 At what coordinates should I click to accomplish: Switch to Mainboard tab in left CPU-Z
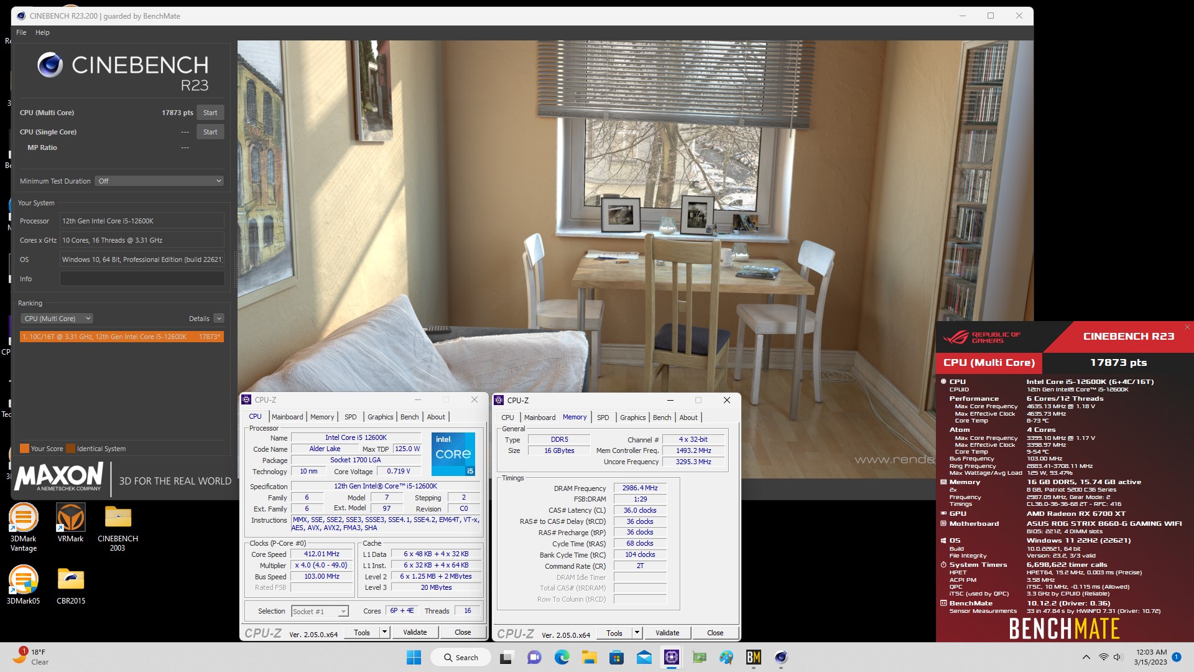tap(287, 417)
